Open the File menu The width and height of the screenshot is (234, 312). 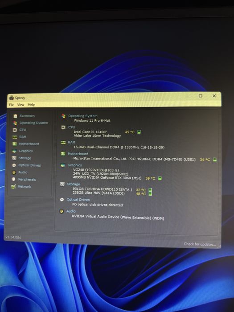pyautogui.click(x=11, y=105)
